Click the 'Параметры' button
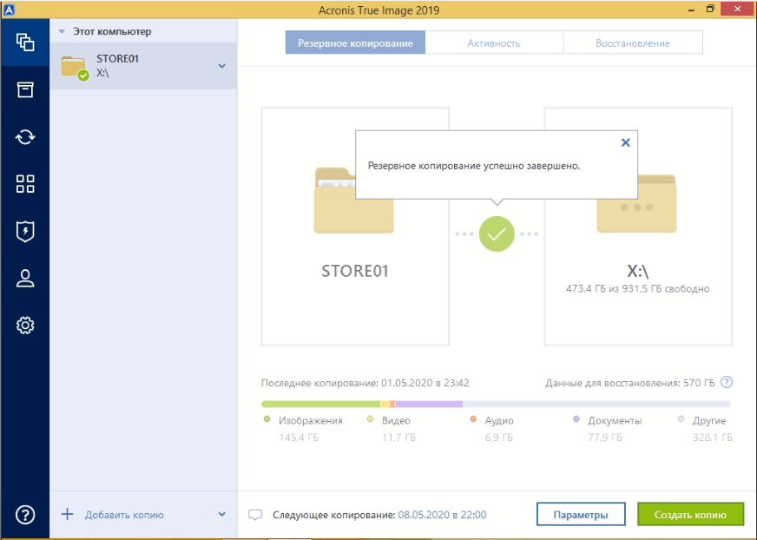The image size is (757, 540). (581, 515)
